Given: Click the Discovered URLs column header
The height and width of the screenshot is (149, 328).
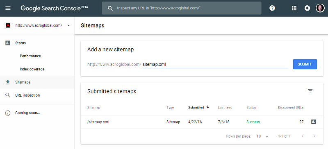Looking at the screenshot, I should coord(291,107).
